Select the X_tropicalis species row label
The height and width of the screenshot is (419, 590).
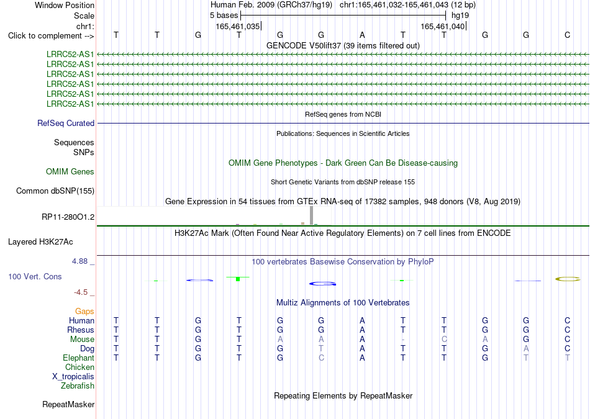73,377
